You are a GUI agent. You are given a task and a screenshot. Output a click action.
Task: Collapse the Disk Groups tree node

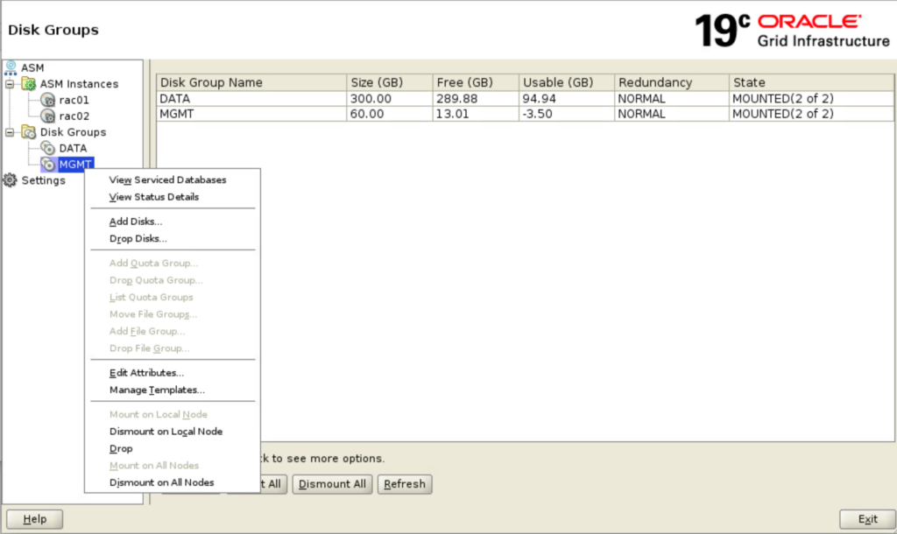[x=10, y=132]
